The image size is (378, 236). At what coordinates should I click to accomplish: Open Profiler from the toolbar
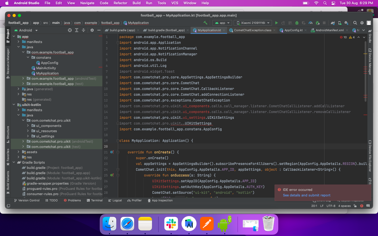[310, 23]
